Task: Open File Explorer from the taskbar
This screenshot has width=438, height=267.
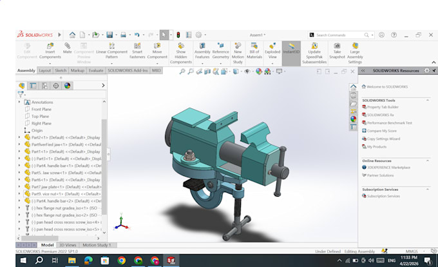Action: click(x=71, y=261)
